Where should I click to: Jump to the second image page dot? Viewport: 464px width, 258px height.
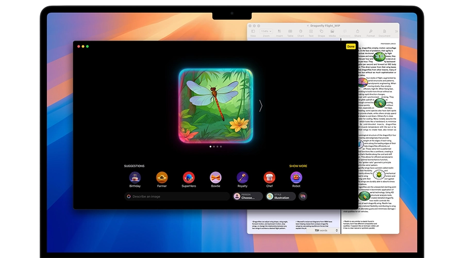click(x=214, y=147)
